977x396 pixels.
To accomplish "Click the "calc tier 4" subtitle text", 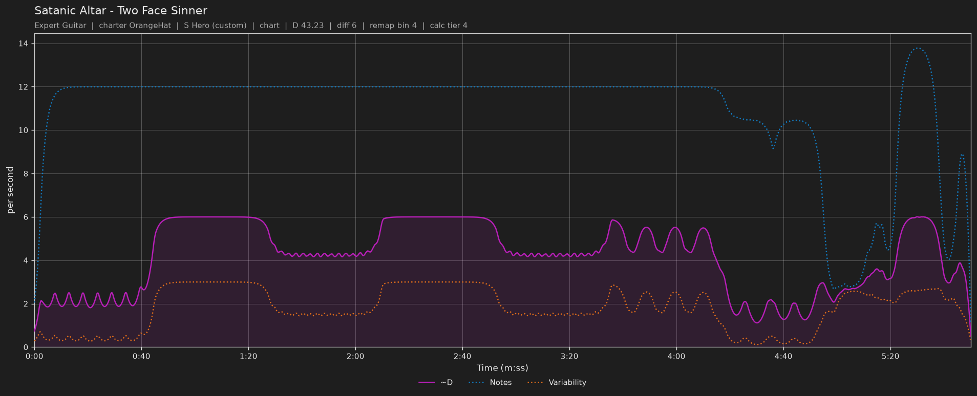I will click(x=449, y=26).
